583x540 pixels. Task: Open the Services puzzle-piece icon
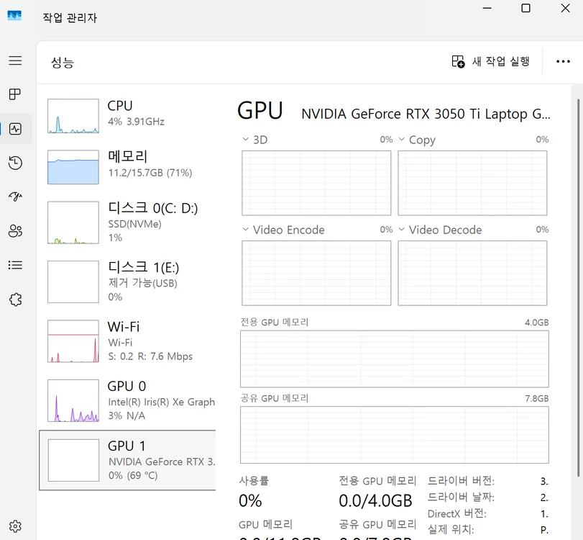pyautogui.click(x=15, y=300)
